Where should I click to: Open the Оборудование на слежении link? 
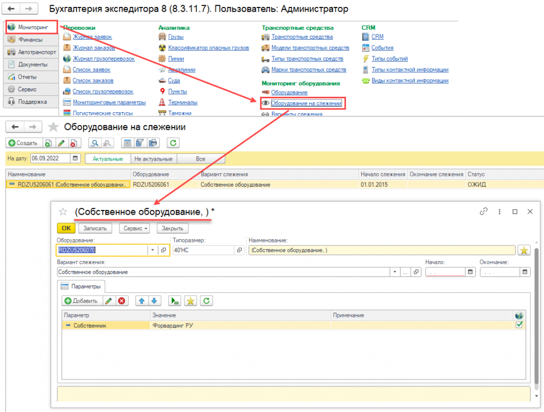tap(307, 103)
